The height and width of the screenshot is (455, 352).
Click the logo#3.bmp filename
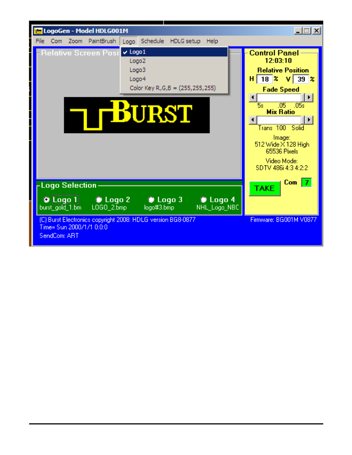pyautogui.click(x=159, y=208)
